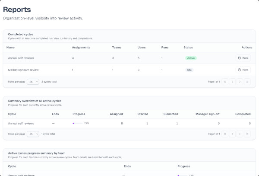Click 'Summary overview of all active cycles' title
259x176 pixels.
(x=35, y=101)
